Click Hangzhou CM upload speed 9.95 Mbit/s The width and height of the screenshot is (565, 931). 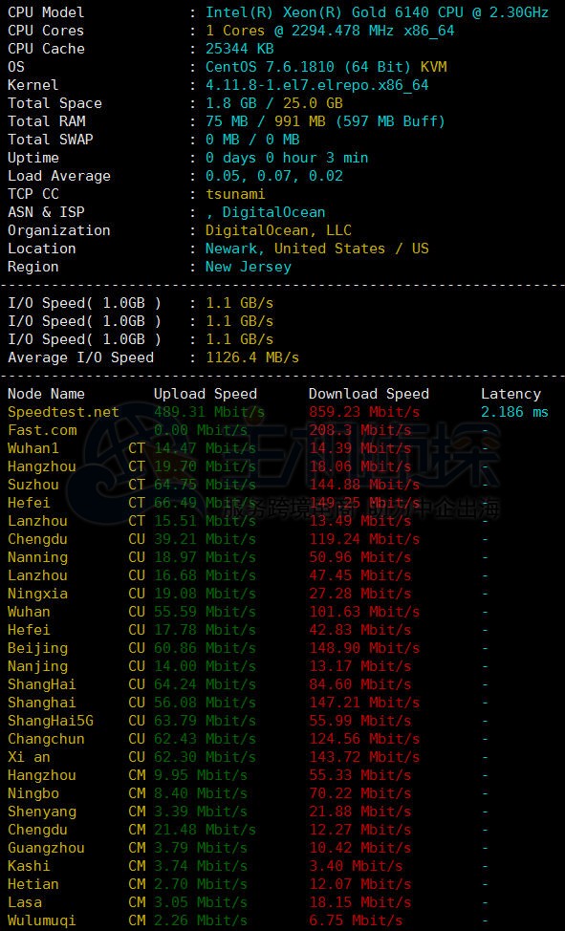(201, 776)
